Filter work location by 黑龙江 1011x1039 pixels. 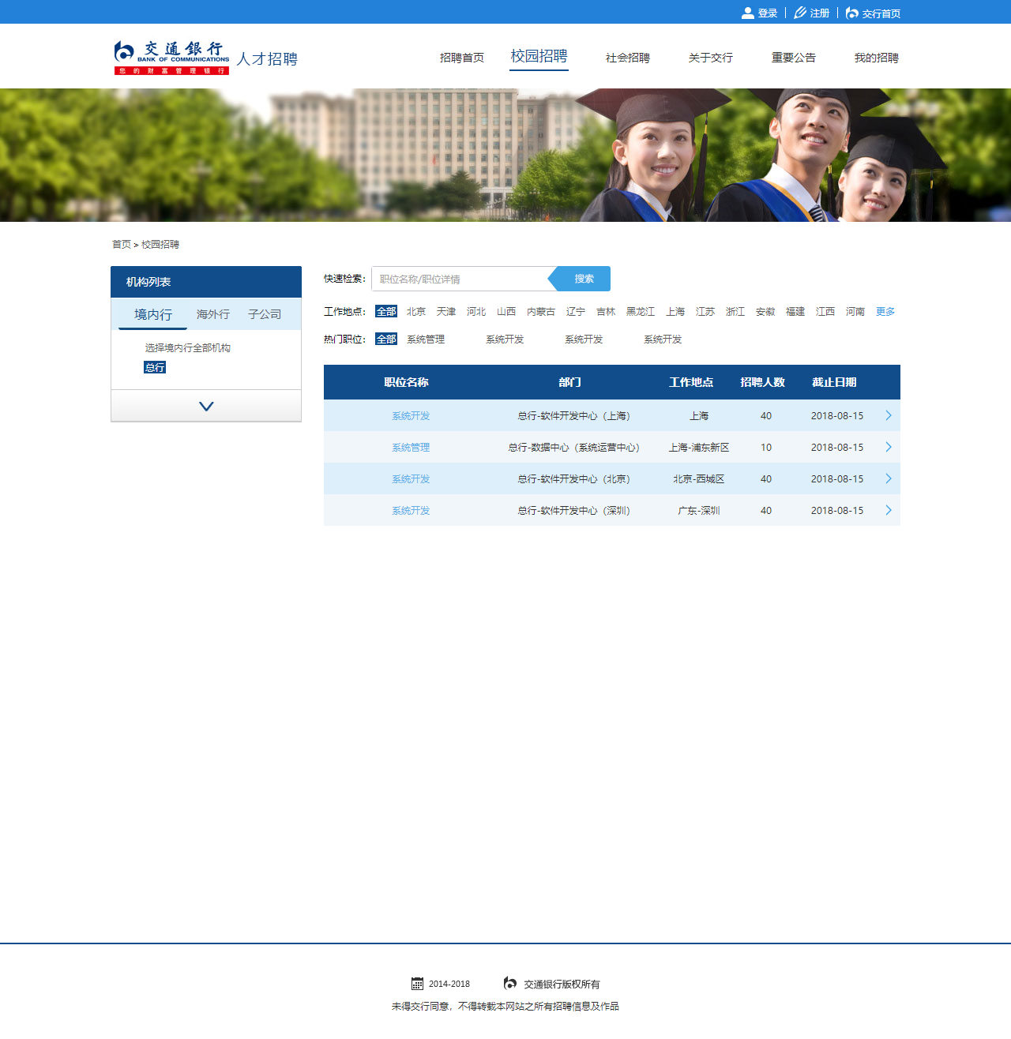tap(641, 312)
